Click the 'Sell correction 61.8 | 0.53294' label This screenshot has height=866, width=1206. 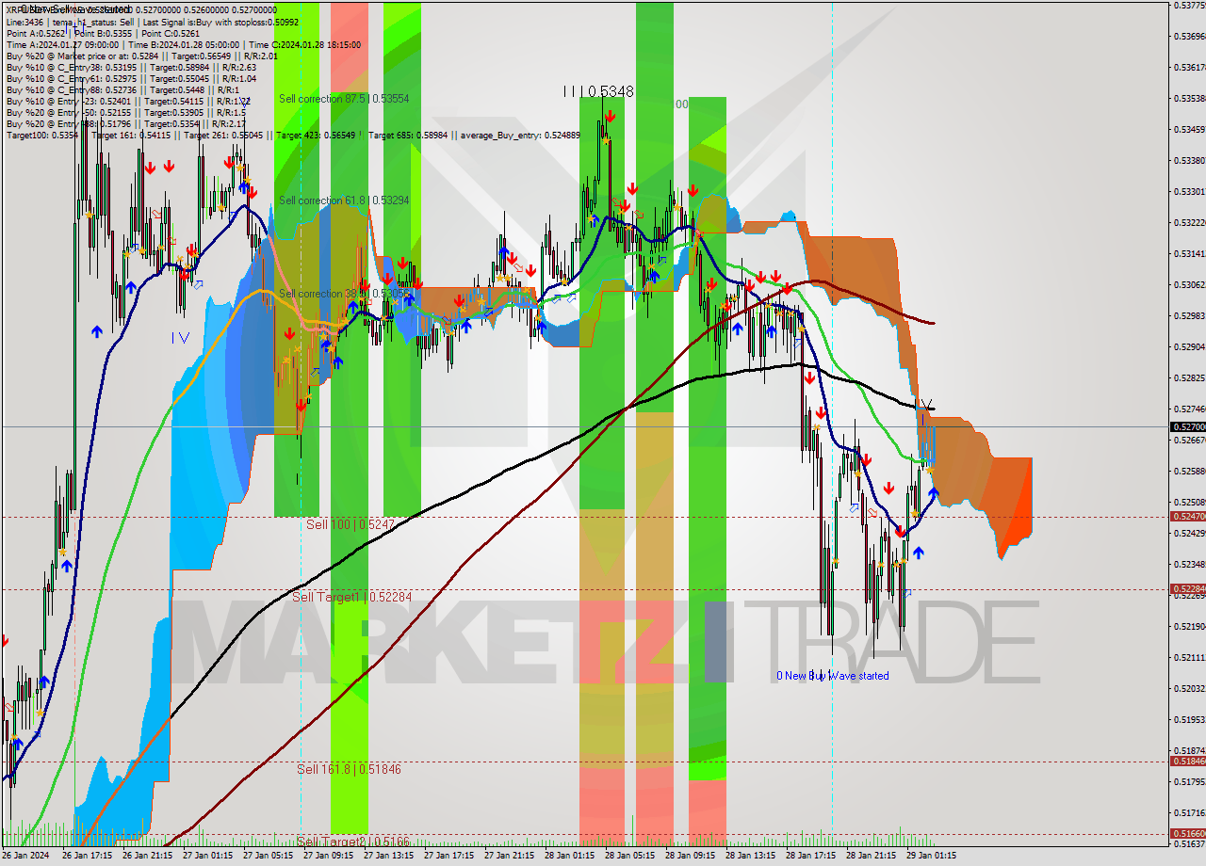344,200
